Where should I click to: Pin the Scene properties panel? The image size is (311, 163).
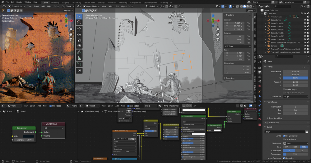click(x=308, y=61)
